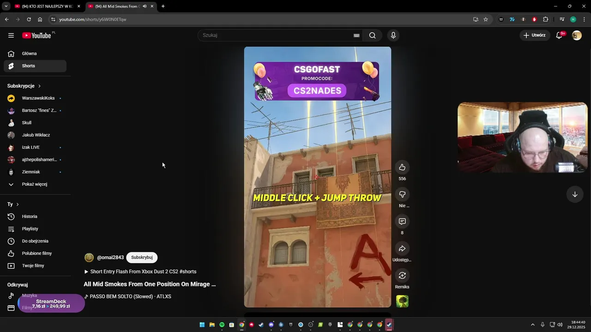The width and height of the screenshot is (591, 332).
Task: Open the comments on this Short
Action: (x=402, y=222)
